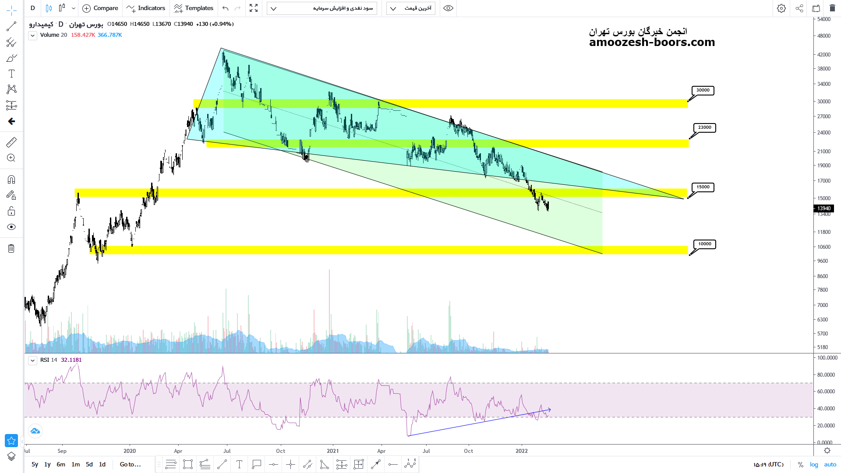
Task: Toggle auto scale on price axis
Action: (x=830, y=464)
